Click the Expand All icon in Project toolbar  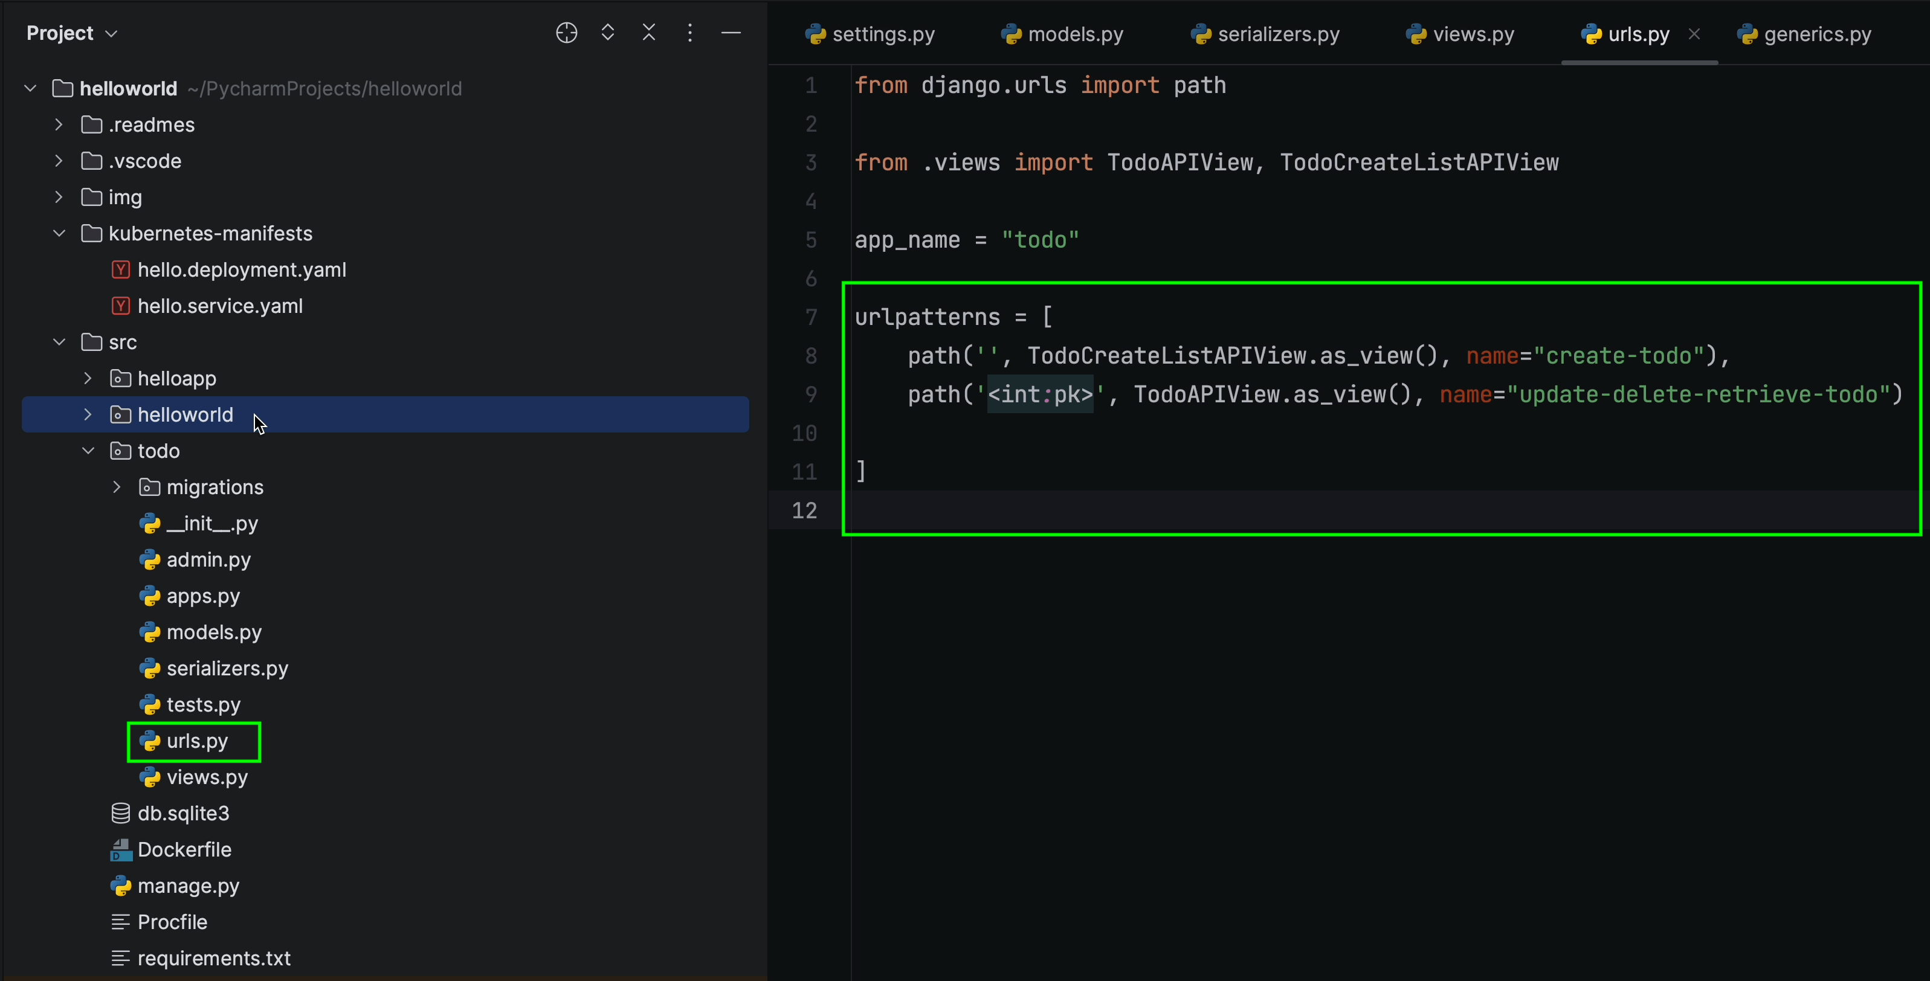click(x=608, y=32)
